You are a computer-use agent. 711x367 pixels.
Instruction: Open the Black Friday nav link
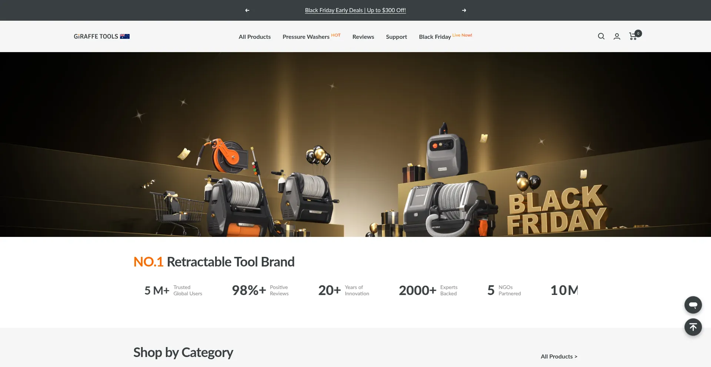click(435, 37)
